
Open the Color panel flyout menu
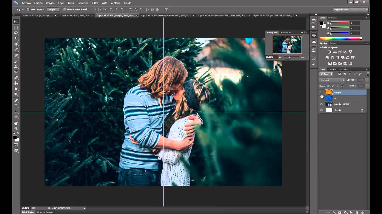click(x=368, y=18)
